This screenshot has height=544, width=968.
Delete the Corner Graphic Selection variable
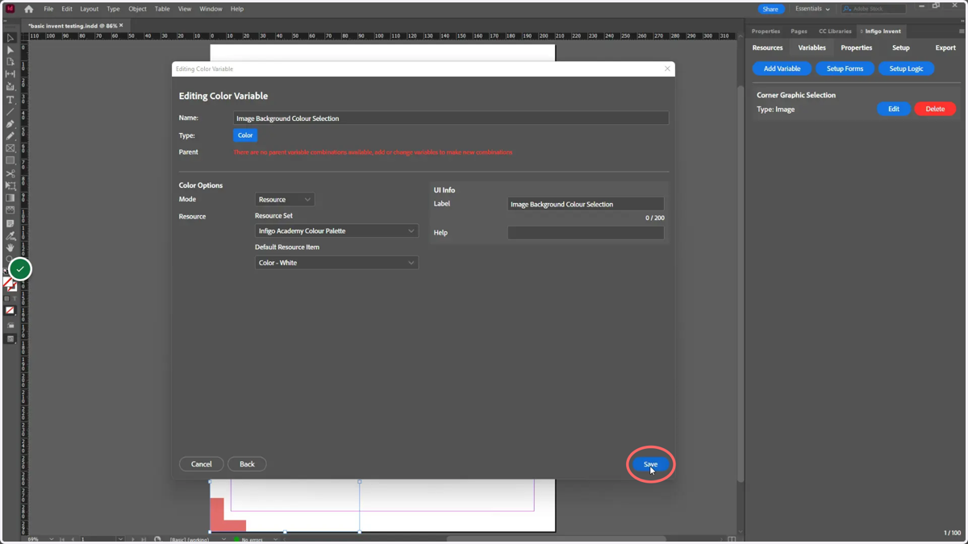point(935,109)
